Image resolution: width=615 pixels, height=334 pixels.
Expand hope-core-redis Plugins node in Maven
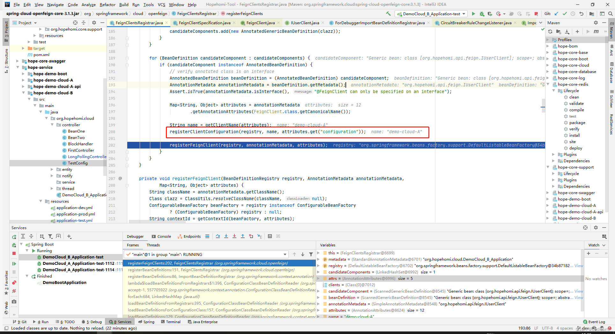coord(554,154)
